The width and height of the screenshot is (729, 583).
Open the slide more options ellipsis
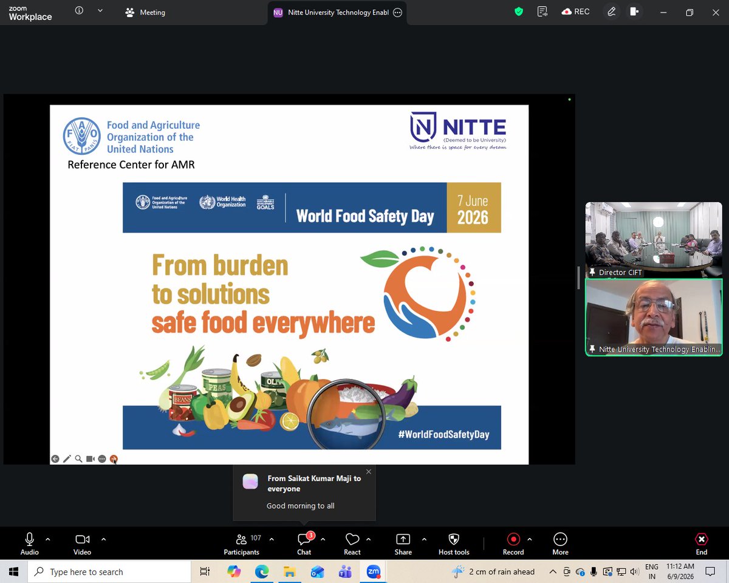102,459
